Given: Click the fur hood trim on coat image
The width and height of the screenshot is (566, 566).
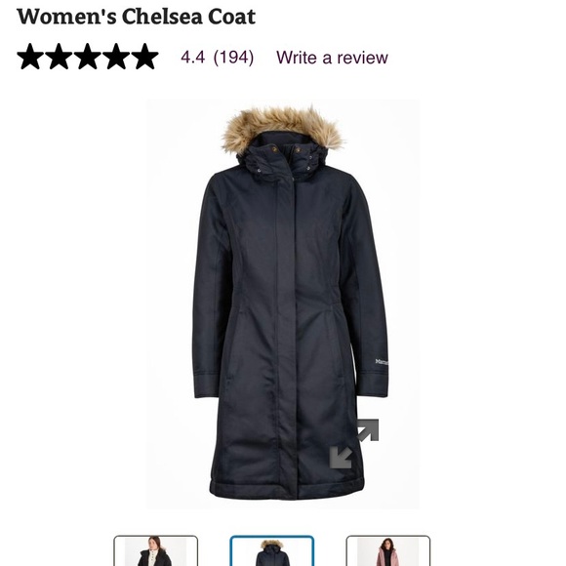Looking at the screenshot, I should (282, 126).
